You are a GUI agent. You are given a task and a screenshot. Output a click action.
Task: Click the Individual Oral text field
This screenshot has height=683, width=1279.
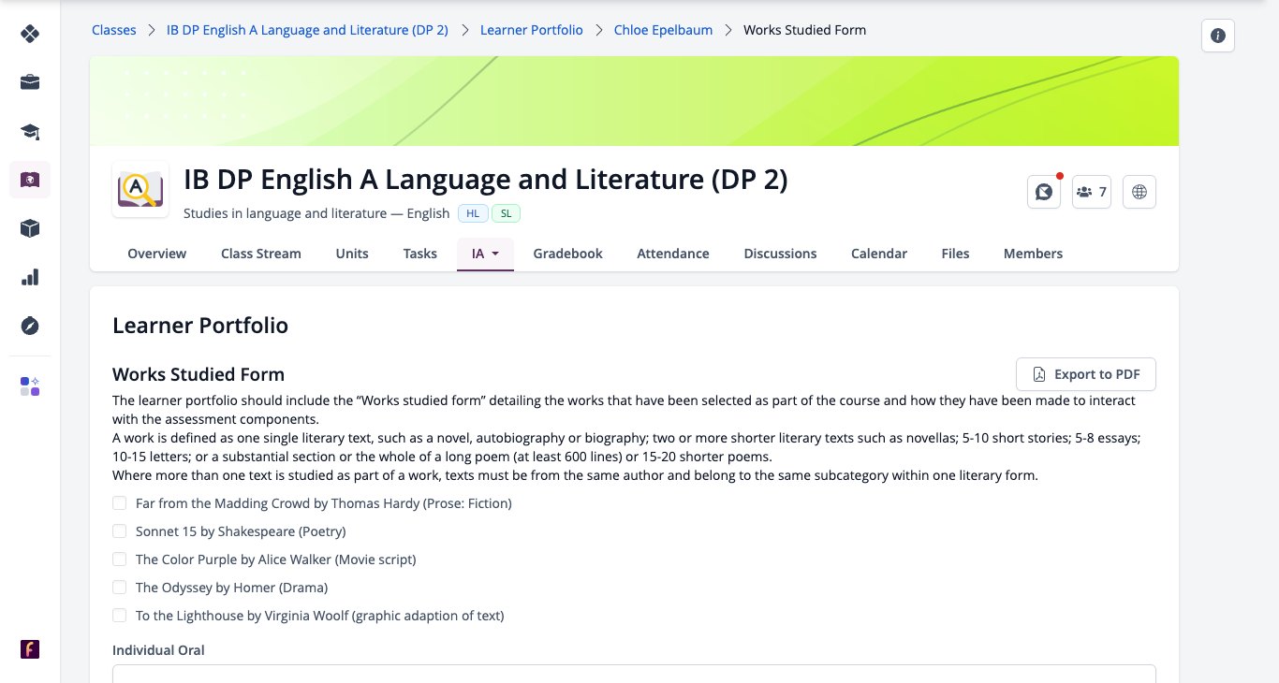(634, 674)
